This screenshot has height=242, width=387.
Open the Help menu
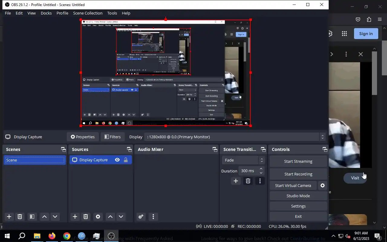coord(126,13)
